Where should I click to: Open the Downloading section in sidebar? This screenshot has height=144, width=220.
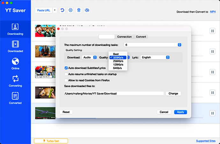pyautogui.click(x=15, y=29)
